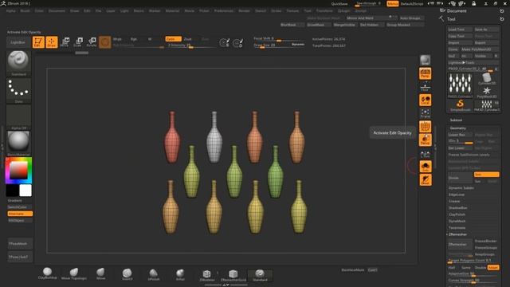The width and height of the screenshot is (510, 287).
Task: Open the Transform menu
Action: (324, 10)
